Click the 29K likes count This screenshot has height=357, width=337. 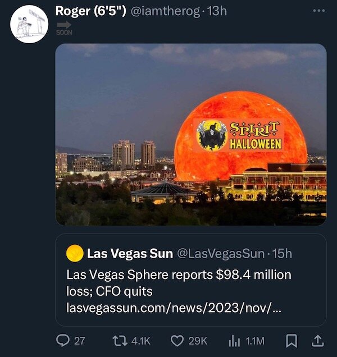coord(197,341)
